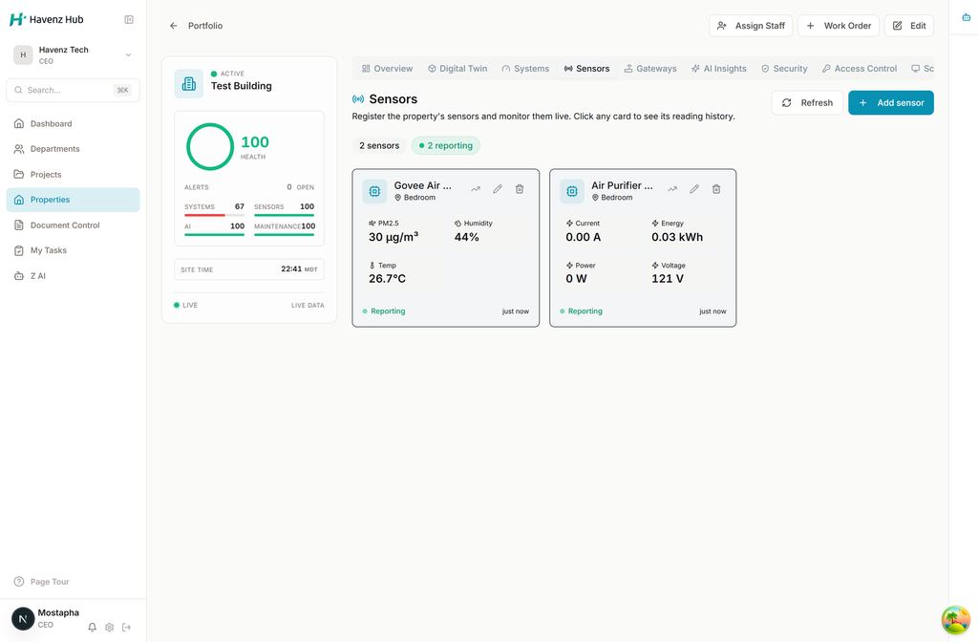Edit the Govee Air sensor

(x=497, y=189)
